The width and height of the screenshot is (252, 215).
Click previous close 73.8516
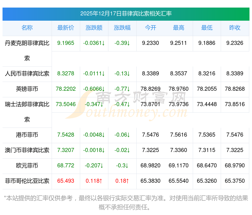point(235,104)
